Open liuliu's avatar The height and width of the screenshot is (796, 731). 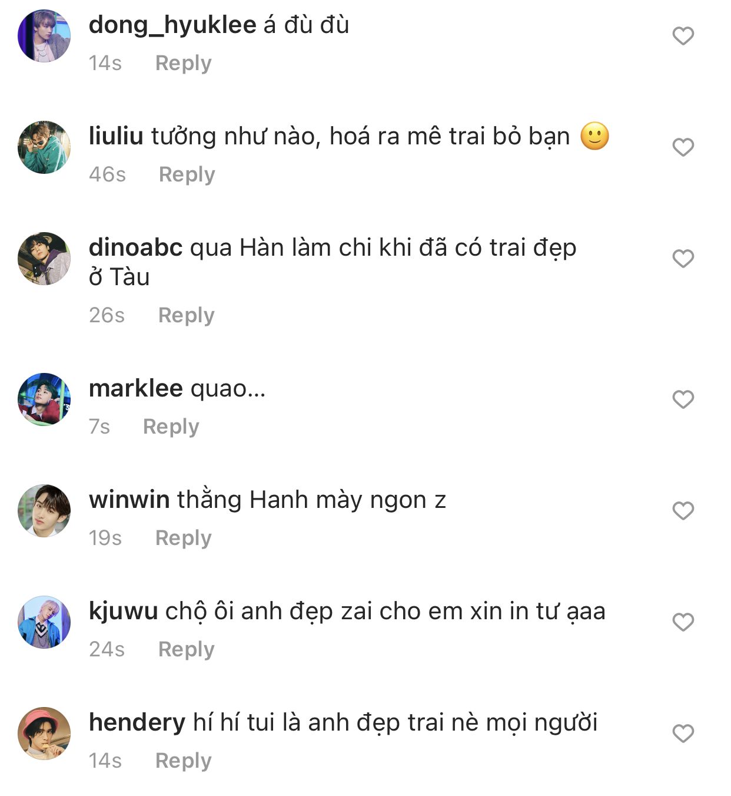(44, 147)
